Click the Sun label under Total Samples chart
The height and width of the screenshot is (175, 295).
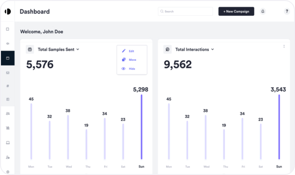pos(141,167)
